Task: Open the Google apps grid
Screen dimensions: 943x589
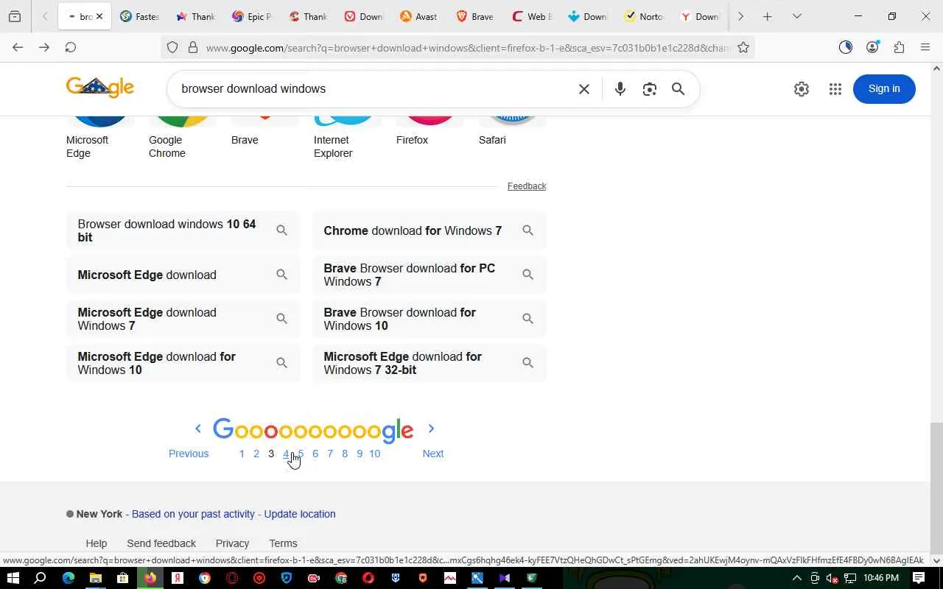Action: point(835,89)
